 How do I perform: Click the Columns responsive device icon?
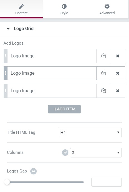click(x=65, y=153)
